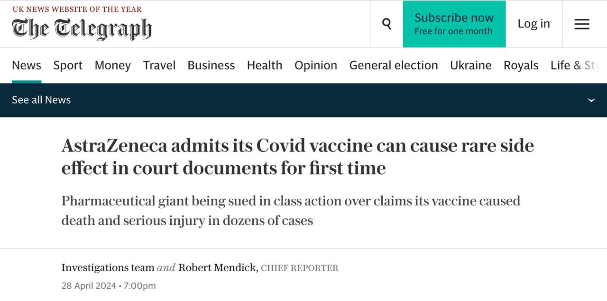Screen dimensions: 607x301
Task: Open the Royals section
Action: (521, 65)
